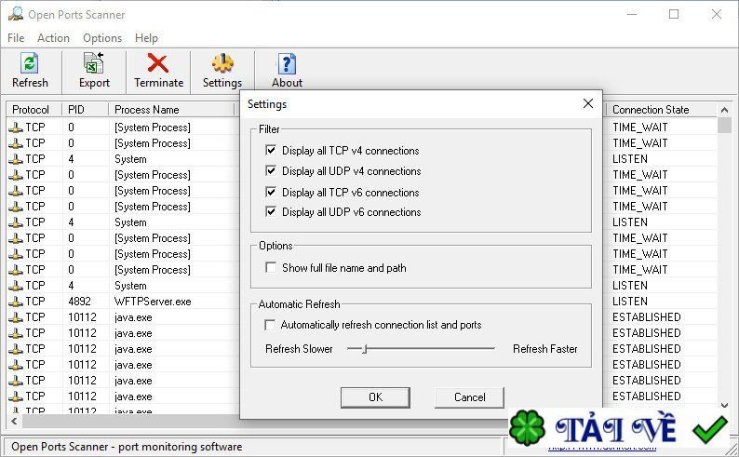Screen dimensions: 739x457
Task: Click the Process Name column header
Action: 171,109
